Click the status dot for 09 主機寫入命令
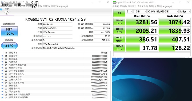192x101 pixels. pos(2,80)
